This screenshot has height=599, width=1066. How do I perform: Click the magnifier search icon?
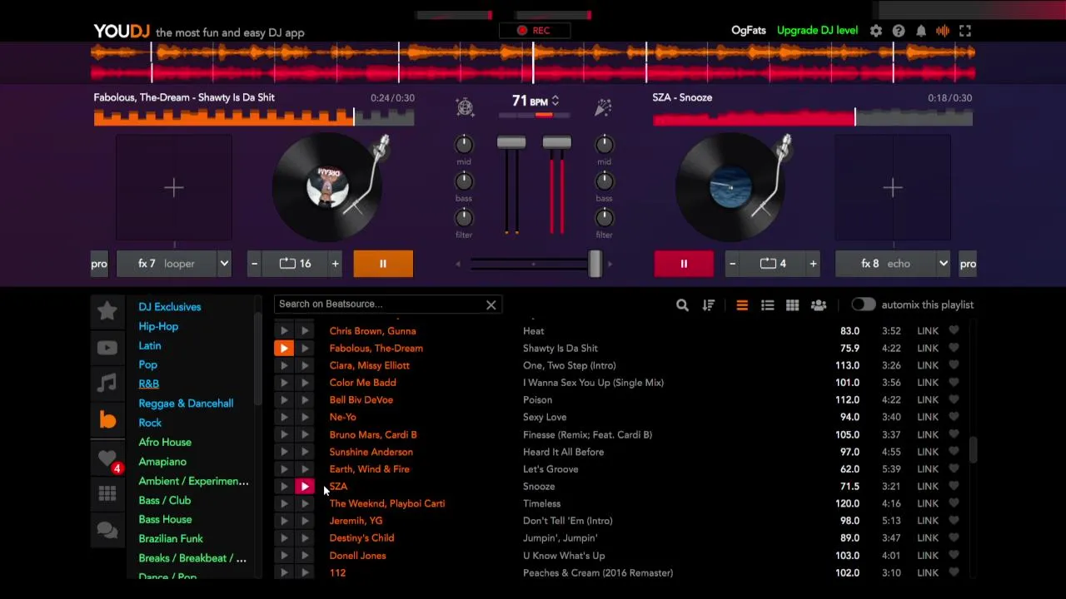click(x=682, y=305)
